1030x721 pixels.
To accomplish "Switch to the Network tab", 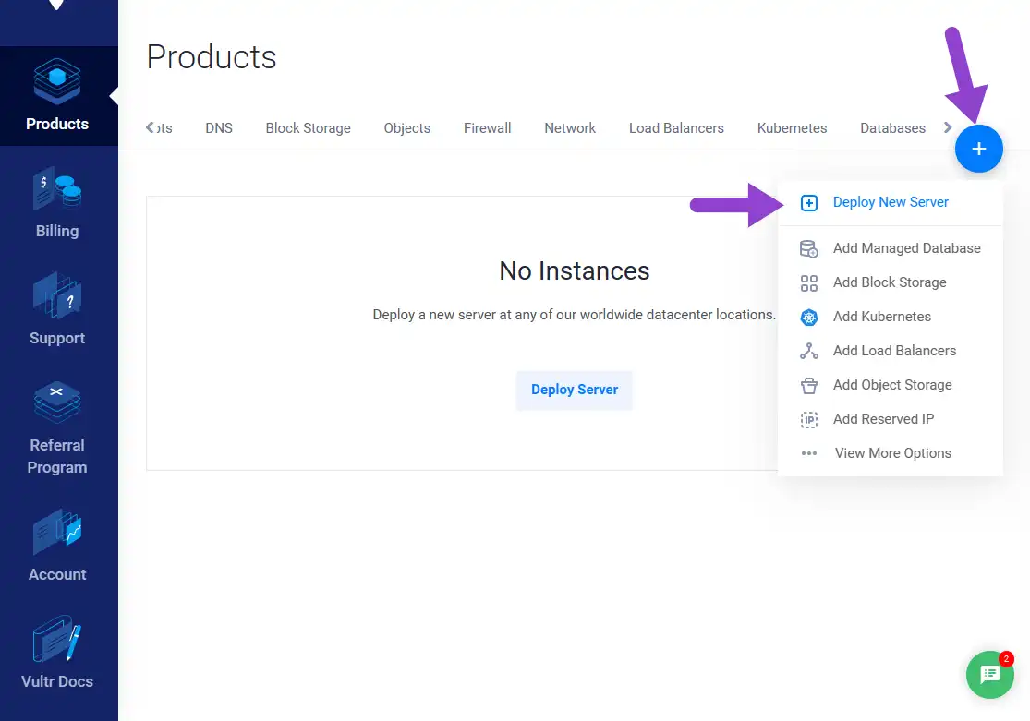I will 570,128.
